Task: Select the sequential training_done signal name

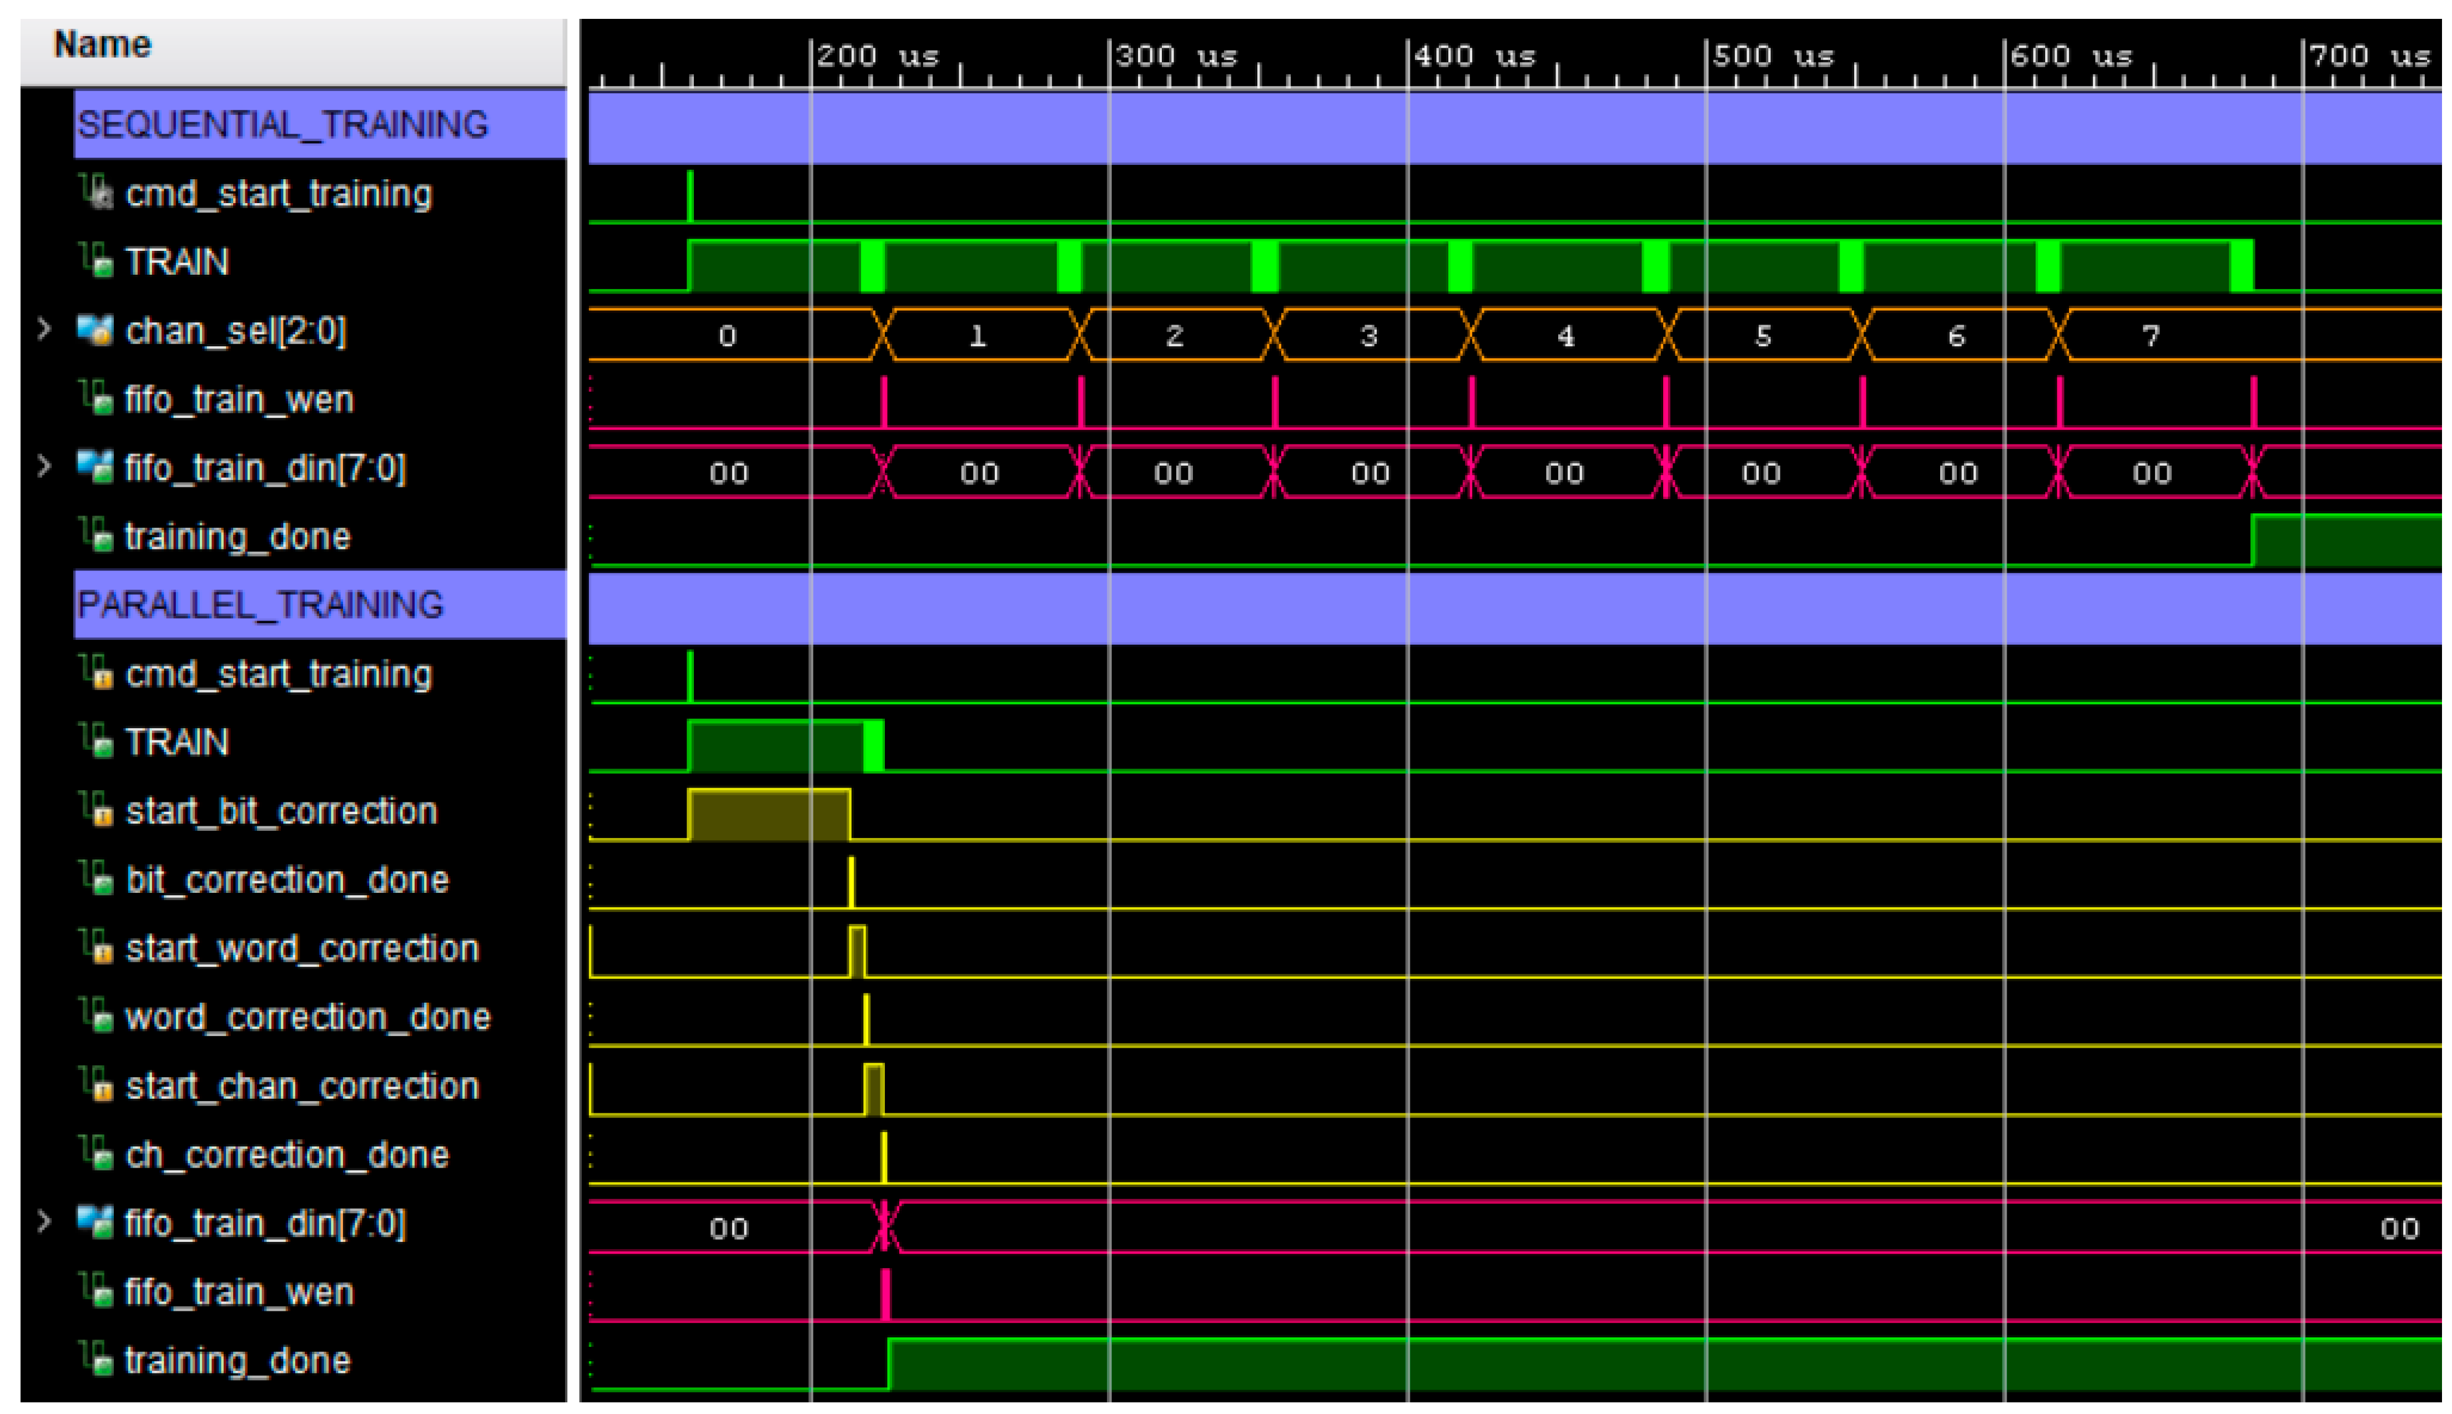Action: (237, 537)
